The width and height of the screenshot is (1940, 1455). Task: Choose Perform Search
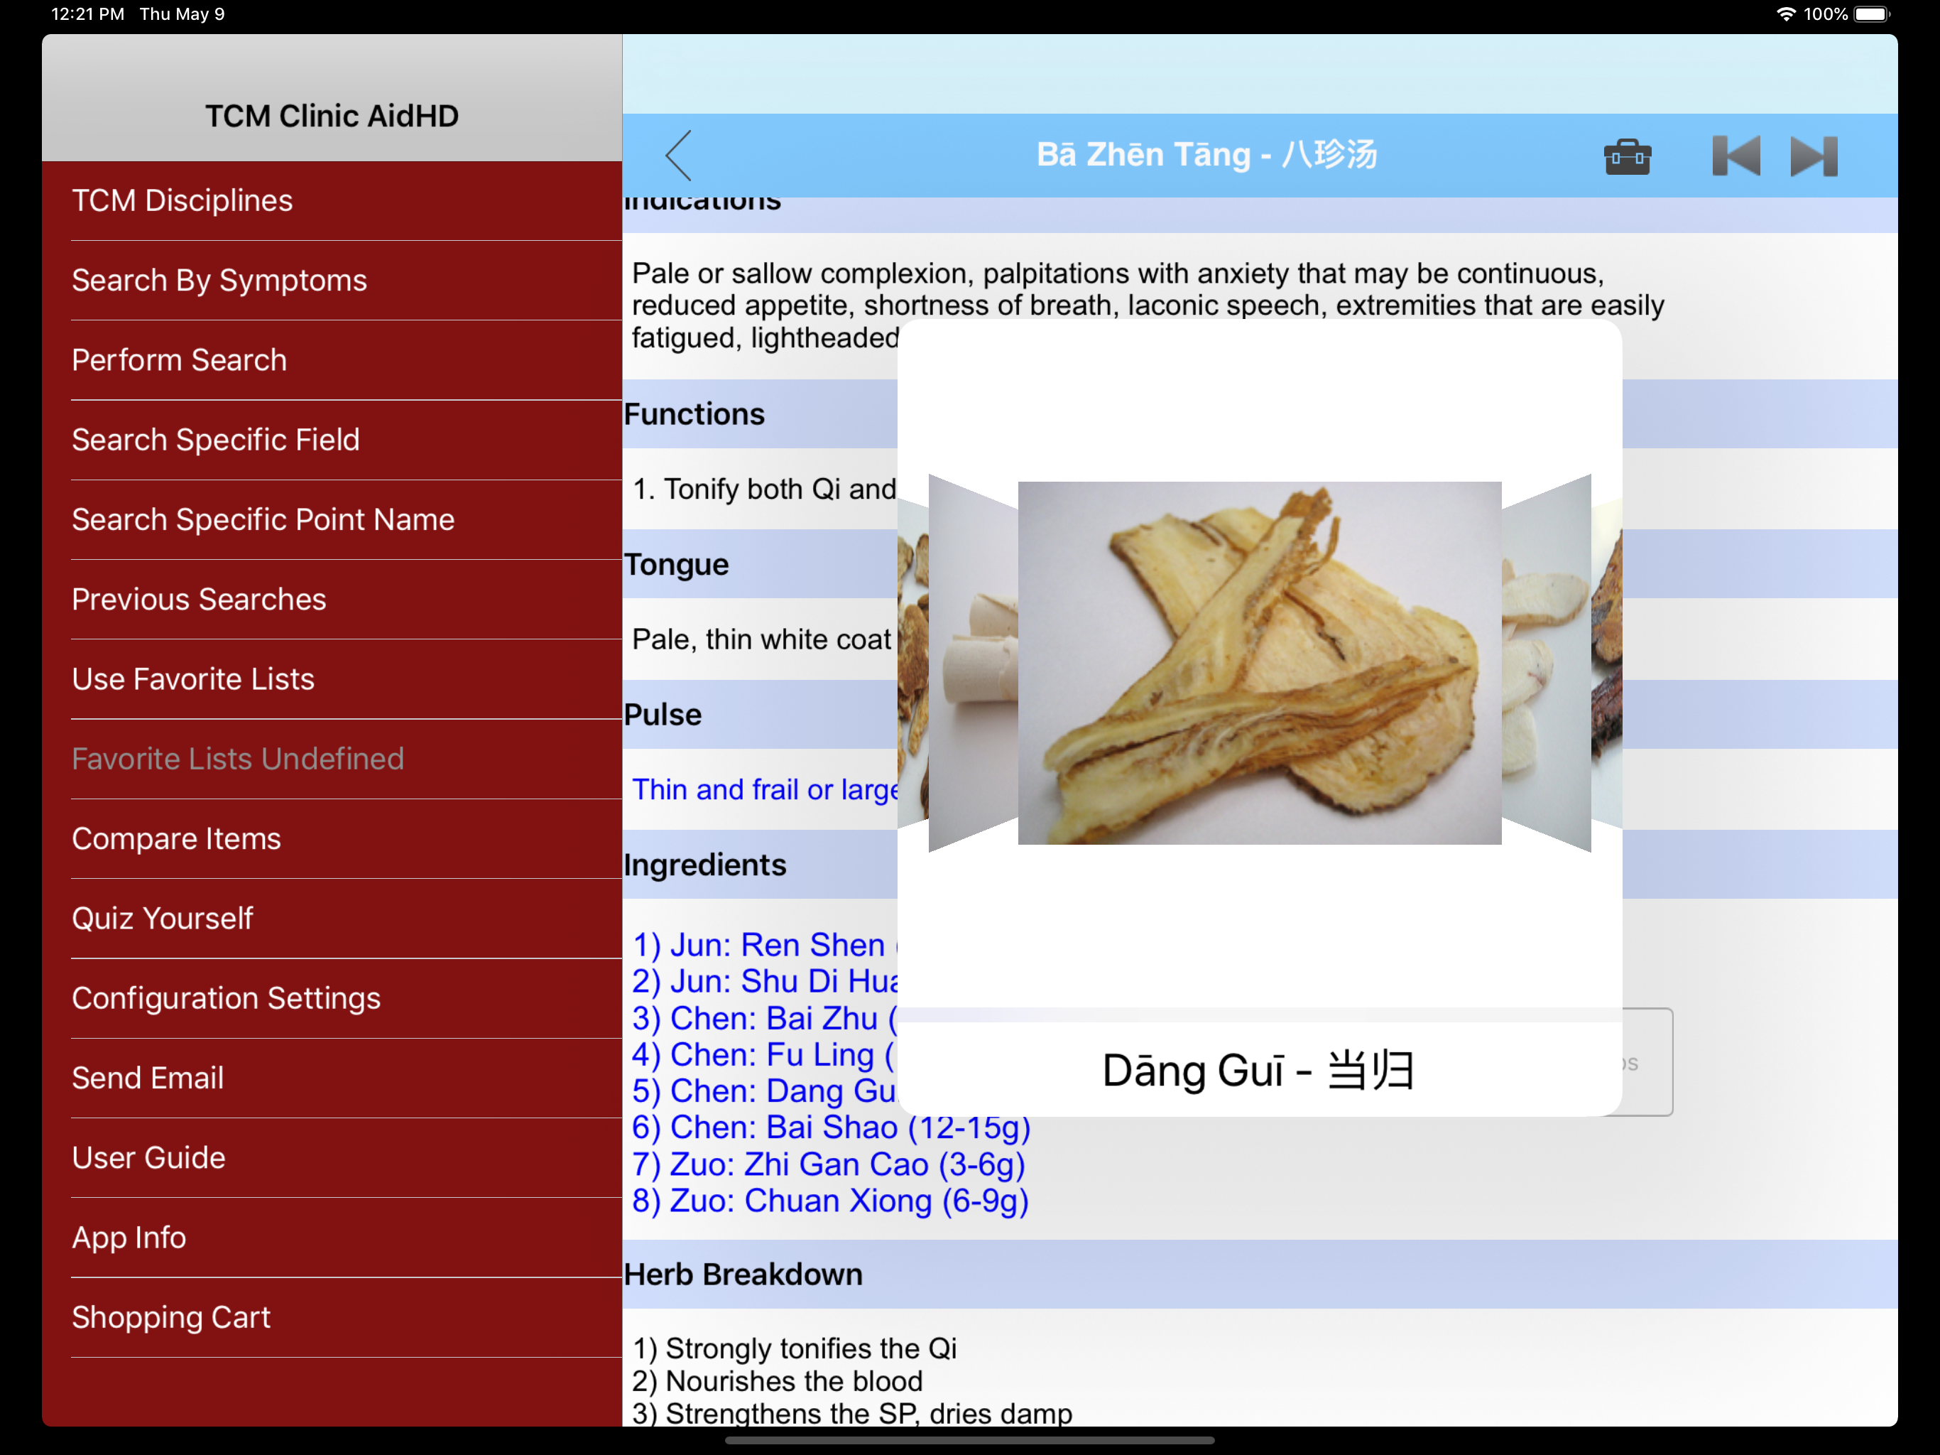(332, 361)
